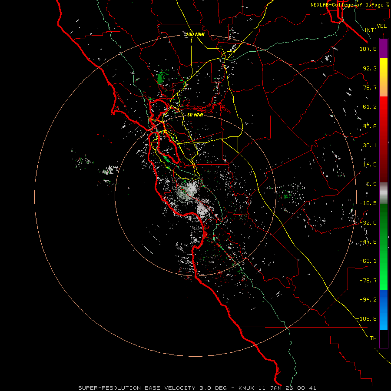
Task: Click the 100 NMI range ring label
Action: coord(195,34)
